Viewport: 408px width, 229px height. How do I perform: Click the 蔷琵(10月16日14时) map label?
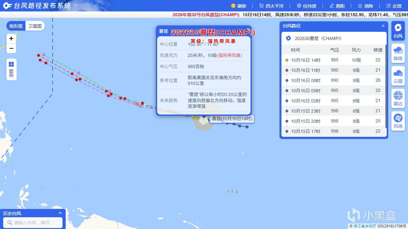tap(232, 119)
